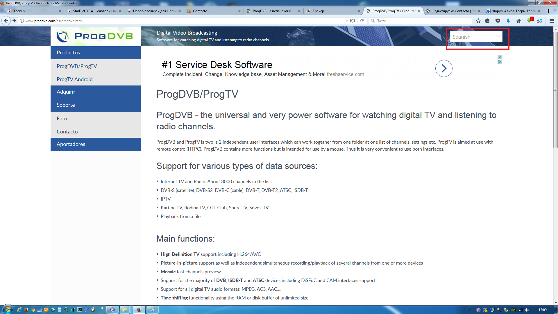The image size is (558, 314).
Task: Go to the home page icon
Action: click(x=519, y=21)
